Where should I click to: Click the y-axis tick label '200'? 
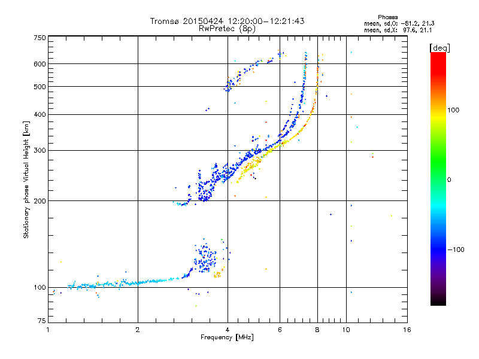(40, 201)
